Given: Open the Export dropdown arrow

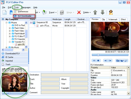Looking at the screenshot, I should coord(56,13).
